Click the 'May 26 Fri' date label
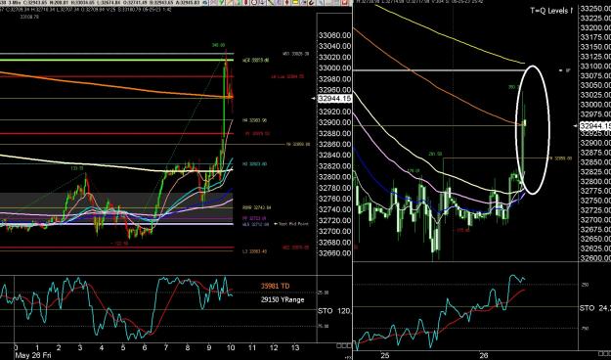Image resolution: width=611 pixels, height=360 pixels. coord(32,355)
